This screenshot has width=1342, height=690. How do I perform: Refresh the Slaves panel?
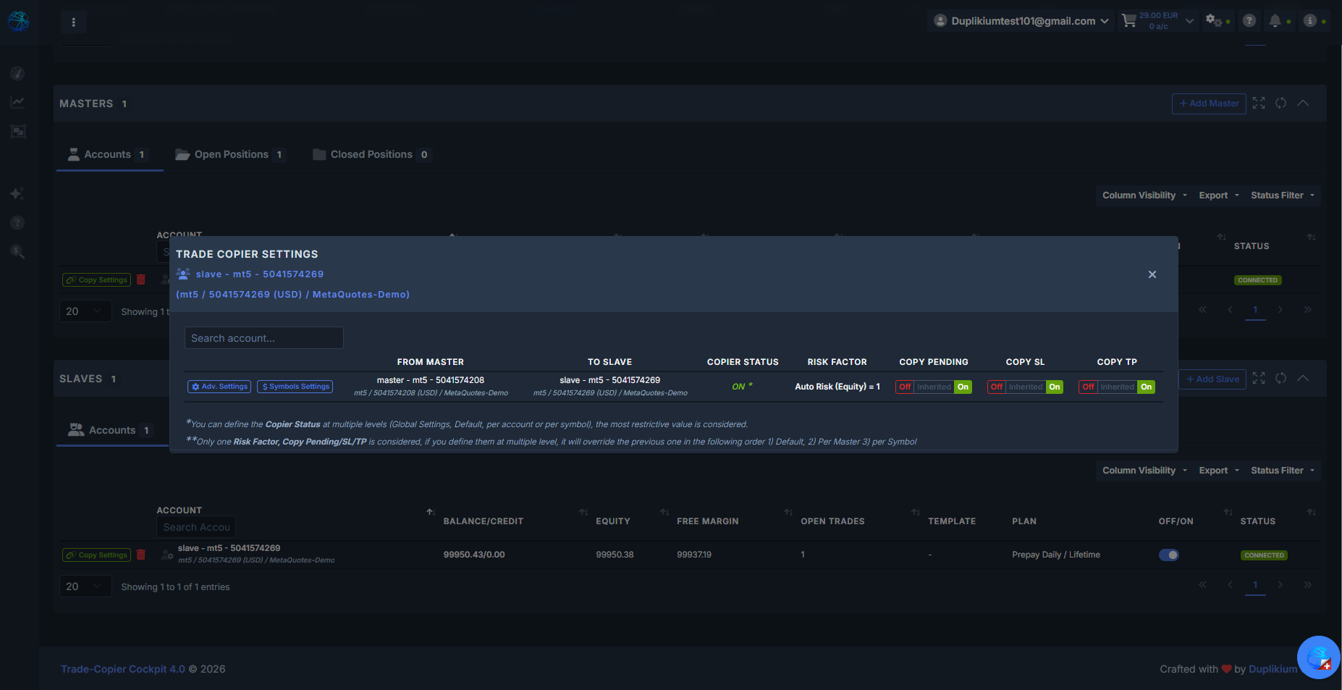tap(1281, 379)
